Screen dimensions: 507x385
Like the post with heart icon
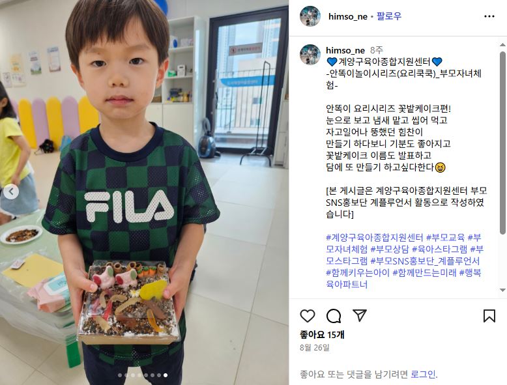pos(307,316)
